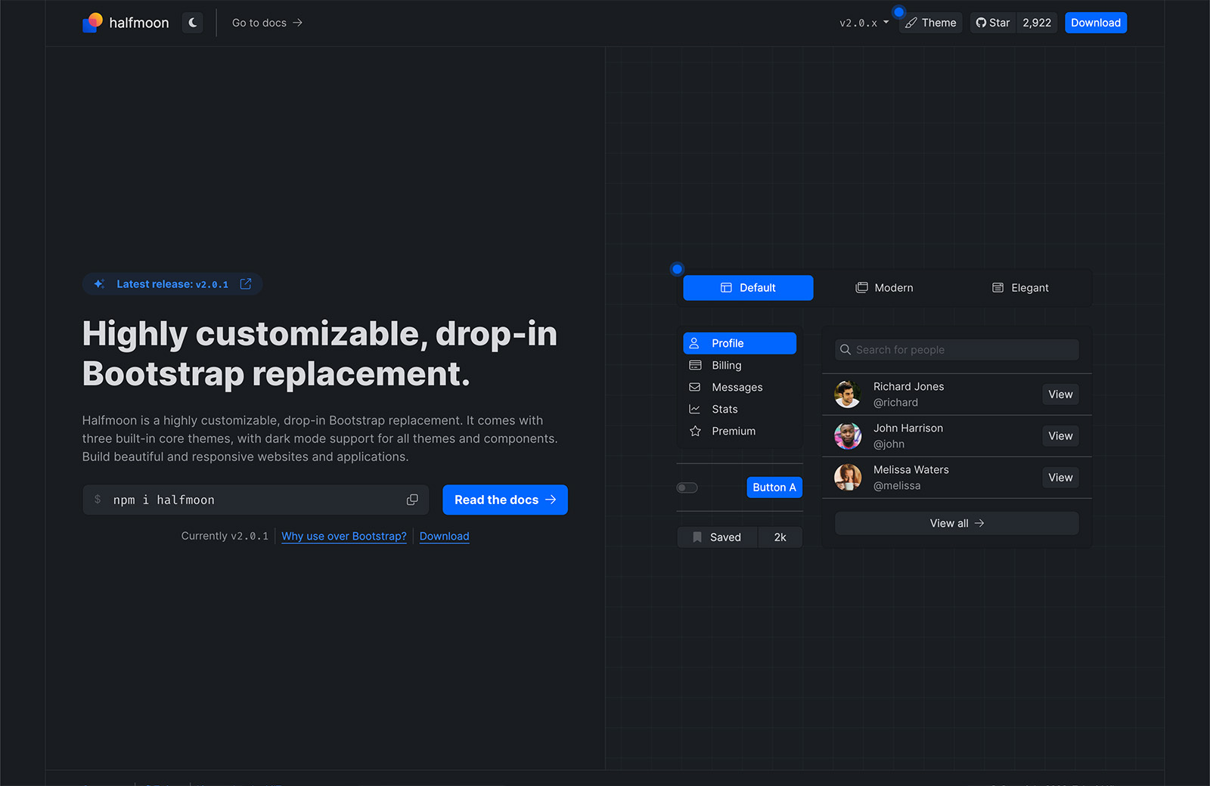Select Profile in the demo sidebar
Viewport: 1210px width, 786px height.
tap(740, 343)
